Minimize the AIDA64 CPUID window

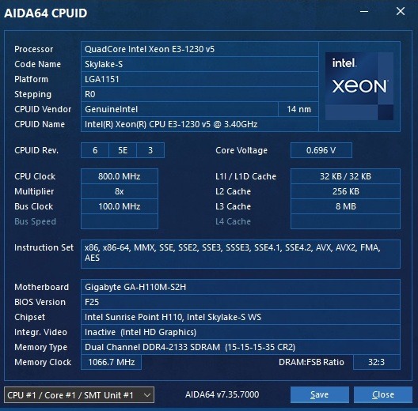364,11
